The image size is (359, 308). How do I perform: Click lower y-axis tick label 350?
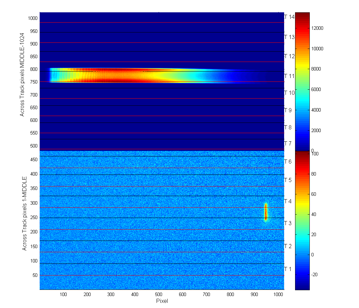click(x=34, y=188)
